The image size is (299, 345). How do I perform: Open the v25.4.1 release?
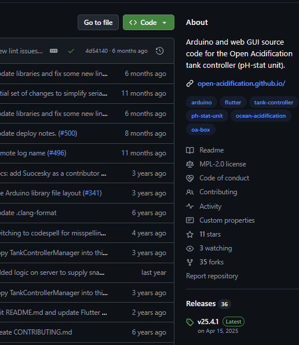(208, 322)
